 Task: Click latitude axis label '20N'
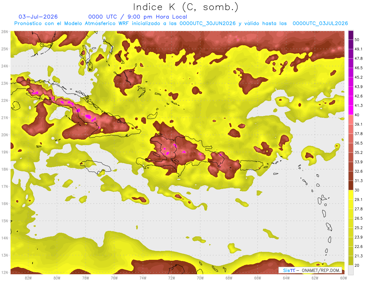coord(5,135)
